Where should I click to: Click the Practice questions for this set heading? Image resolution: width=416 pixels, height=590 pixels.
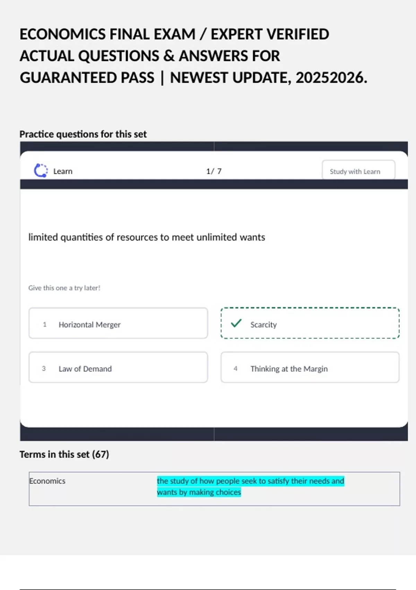83,134
